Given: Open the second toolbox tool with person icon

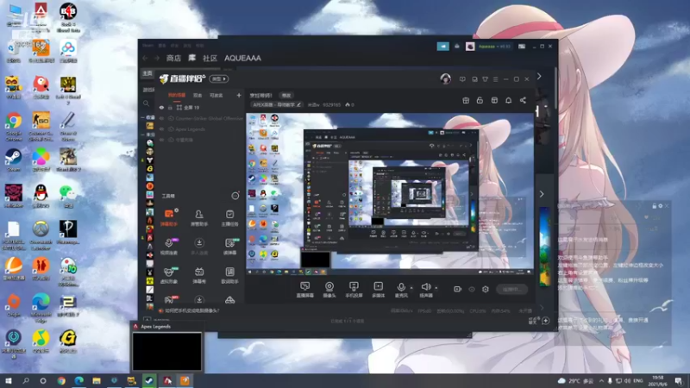Looking at the screenshot, I should click(x=199, y=218).
